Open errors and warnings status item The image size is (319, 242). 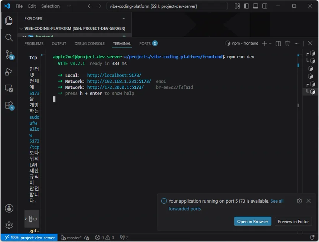coord(105,238)
